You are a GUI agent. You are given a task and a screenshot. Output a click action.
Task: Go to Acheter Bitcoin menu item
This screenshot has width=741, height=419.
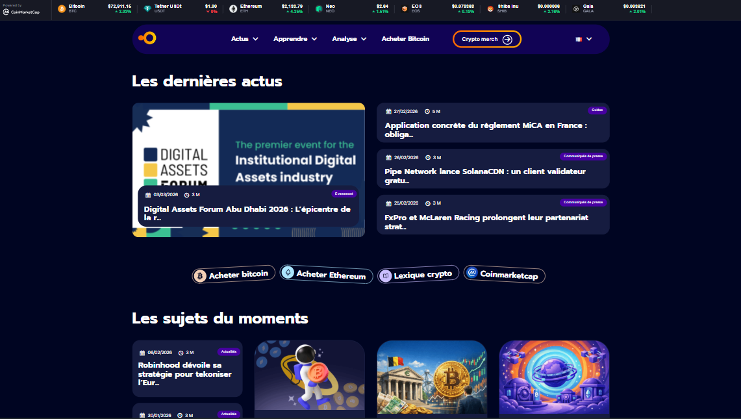point(405,39)
